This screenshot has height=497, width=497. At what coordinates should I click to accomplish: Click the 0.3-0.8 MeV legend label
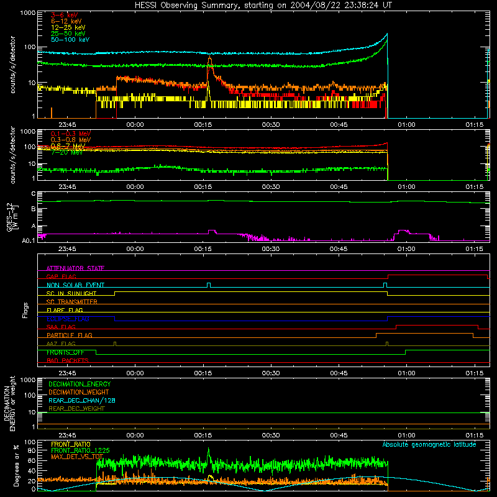click(71, 140)
